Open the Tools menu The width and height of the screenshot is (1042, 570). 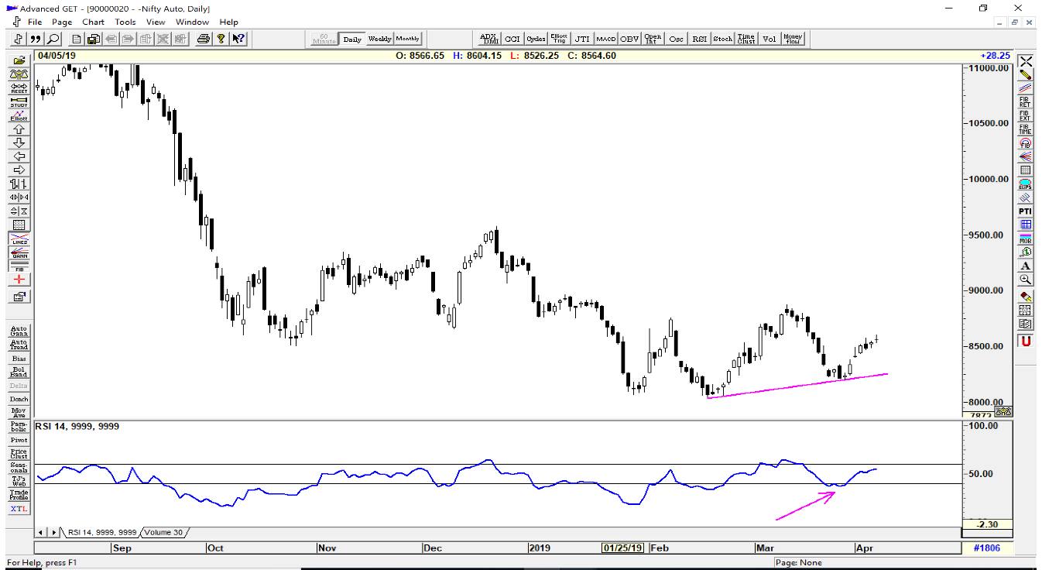click(125, 22)
